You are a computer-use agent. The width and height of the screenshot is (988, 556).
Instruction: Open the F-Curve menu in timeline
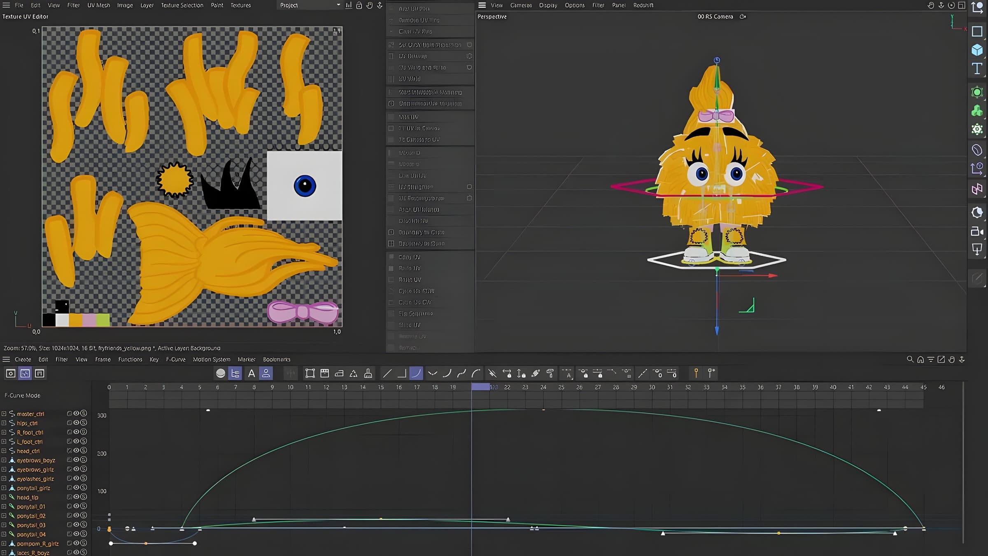pyautogui.click(x=176, y=360)
